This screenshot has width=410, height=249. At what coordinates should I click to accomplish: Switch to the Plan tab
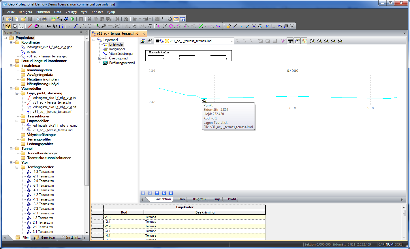(181, 199)
